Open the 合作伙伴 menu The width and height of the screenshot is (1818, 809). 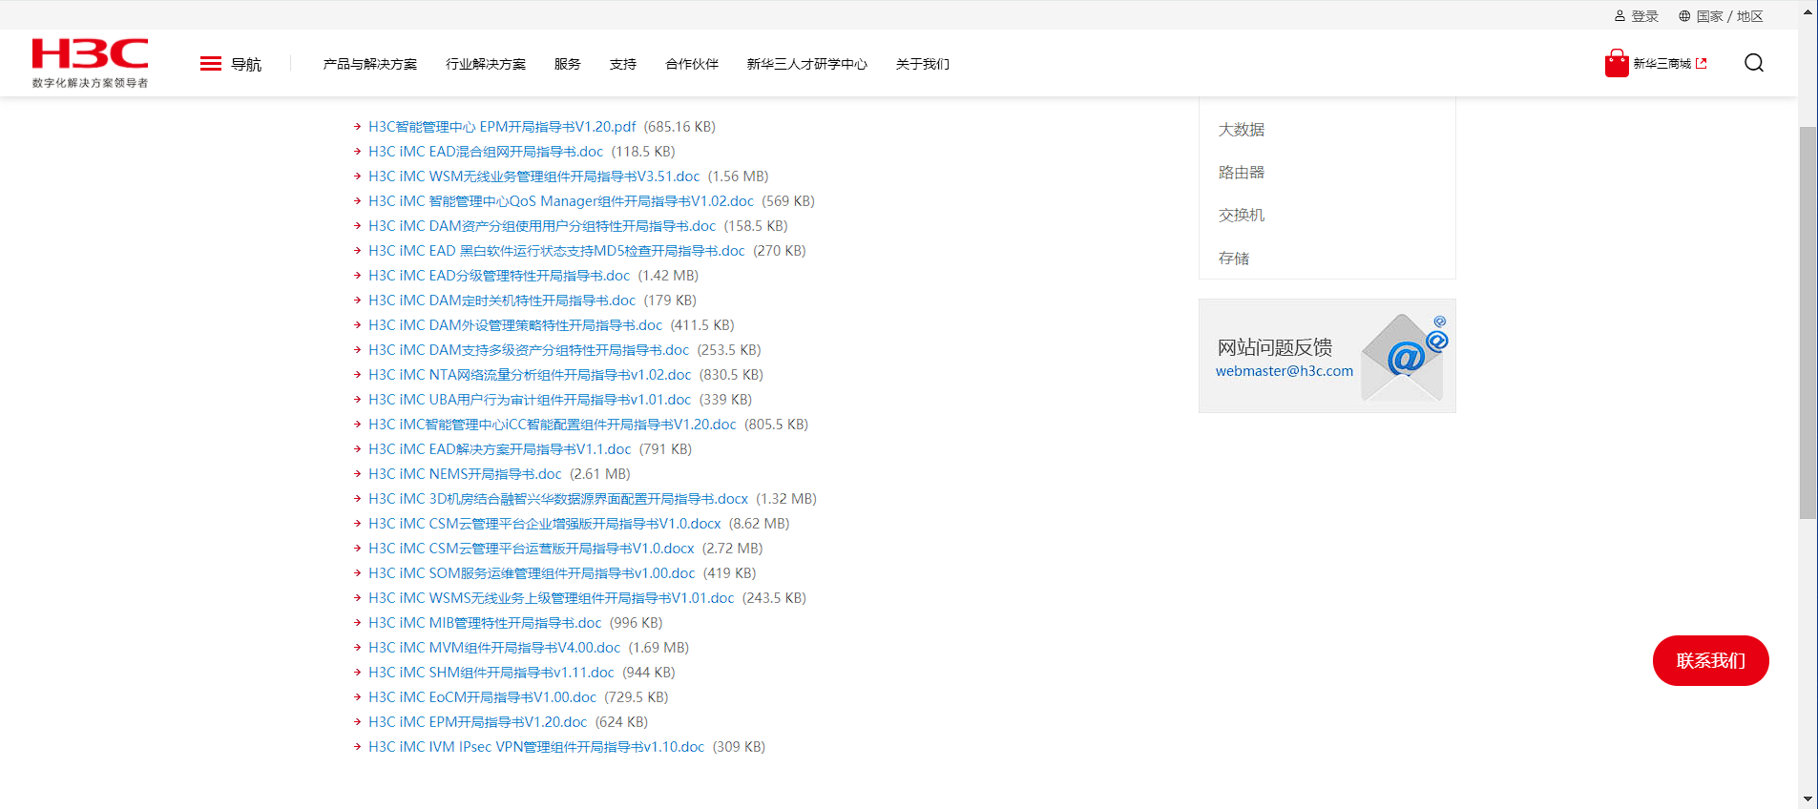(692, 64)
